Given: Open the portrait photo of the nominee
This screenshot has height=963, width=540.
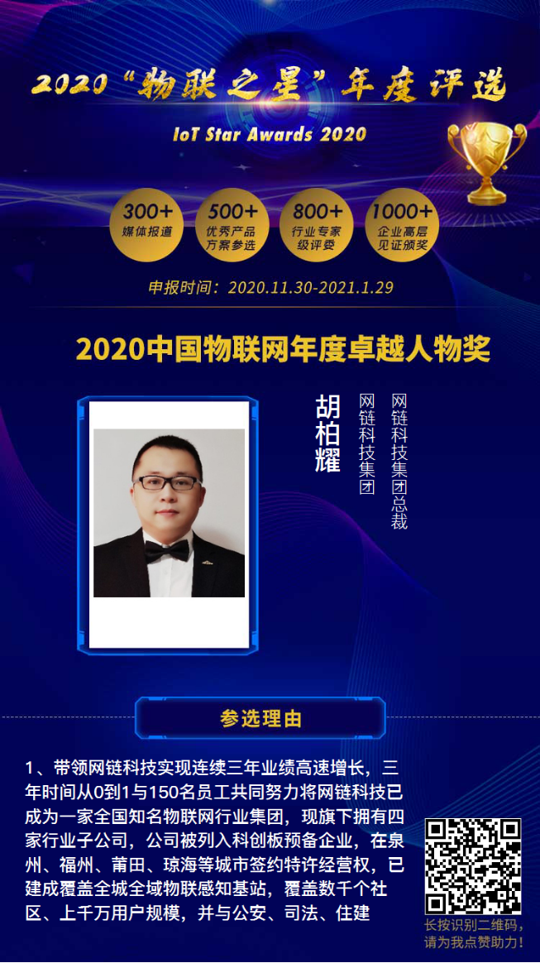Looking at the screenshot, I should point(169,513).
